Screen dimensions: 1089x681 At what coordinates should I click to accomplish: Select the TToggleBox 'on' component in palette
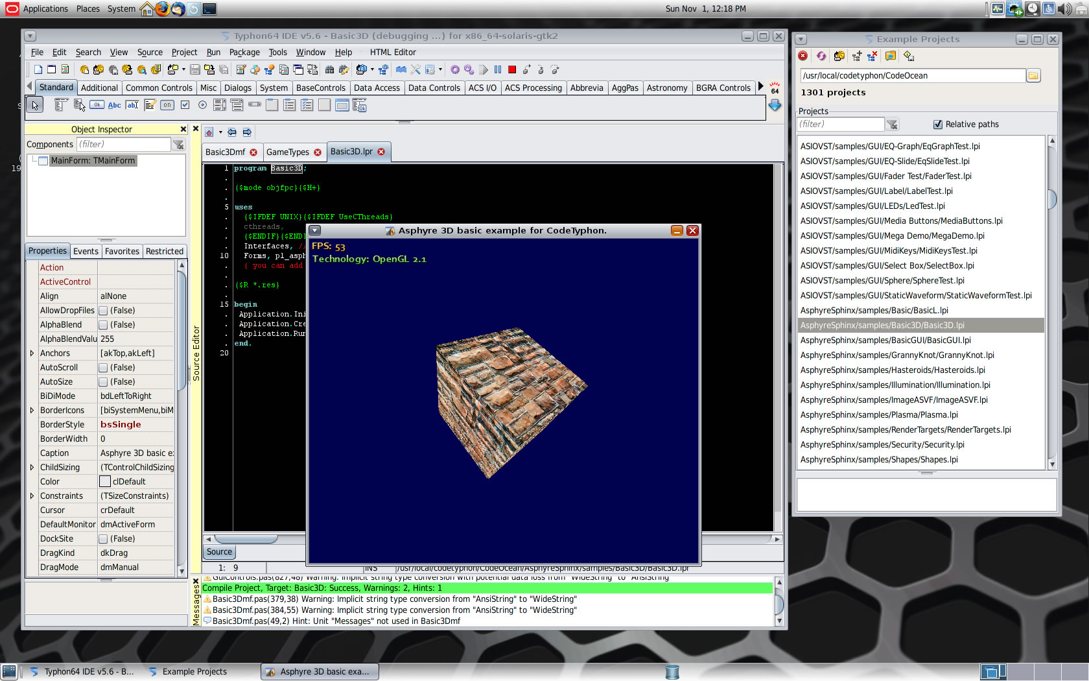[x=167, y=104]
